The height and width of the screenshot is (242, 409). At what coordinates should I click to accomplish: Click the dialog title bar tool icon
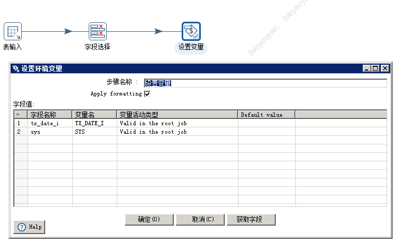tap(16, 68)
